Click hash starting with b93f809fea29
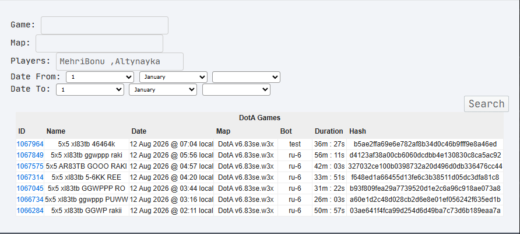Viewport: 520px width, 234px height. [x=425, y=188]
